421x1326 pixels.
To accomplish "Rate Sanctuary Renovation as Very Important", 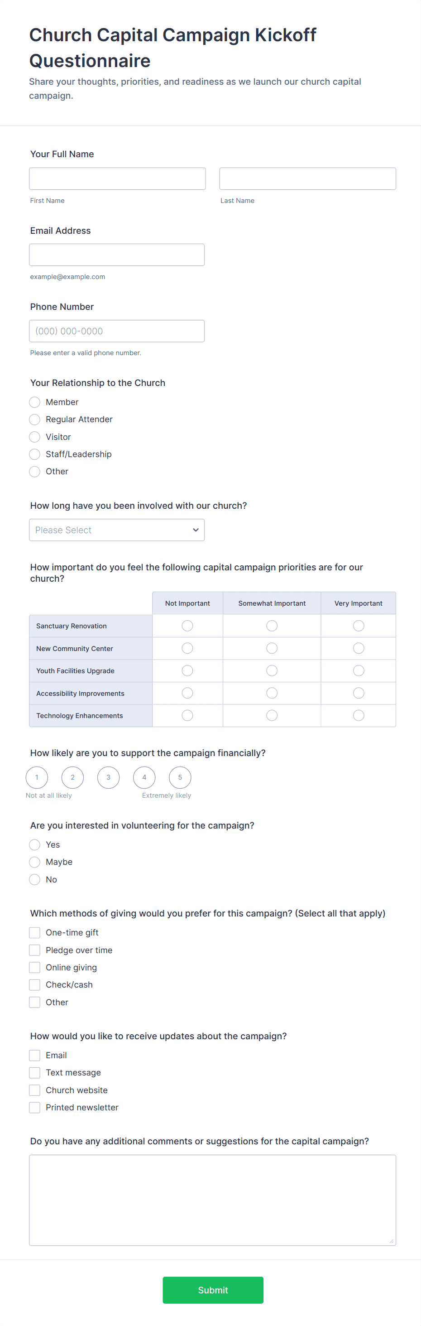I will (358, 626).
